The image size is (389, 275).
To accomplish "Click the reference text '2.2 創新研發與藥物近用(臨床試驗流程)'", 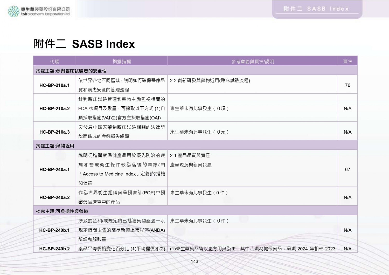I will pos(210,81).
